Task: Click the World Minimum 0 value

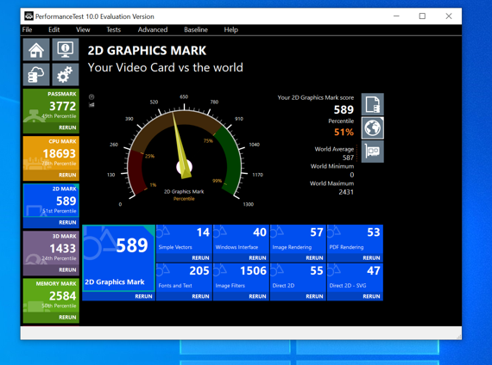Action: [352, 175]
